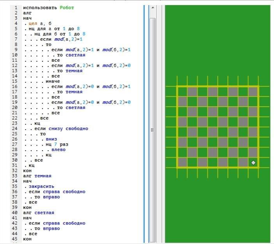
Task: Click 'алг темная' header on line 33
Action: click(37, 176)
